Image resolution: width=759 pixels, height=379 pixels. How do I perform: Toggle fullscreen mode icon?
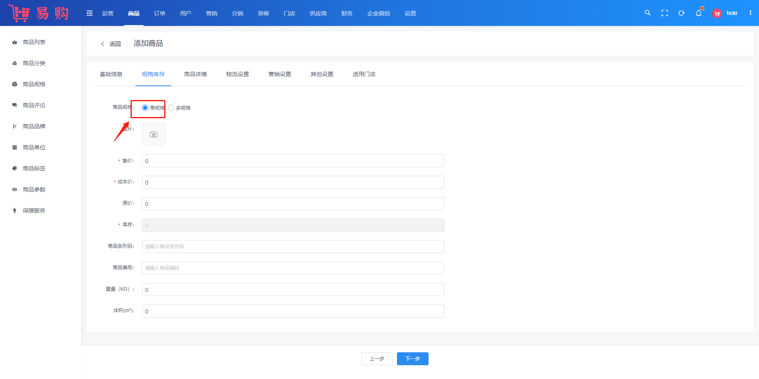tap(665, 13)
